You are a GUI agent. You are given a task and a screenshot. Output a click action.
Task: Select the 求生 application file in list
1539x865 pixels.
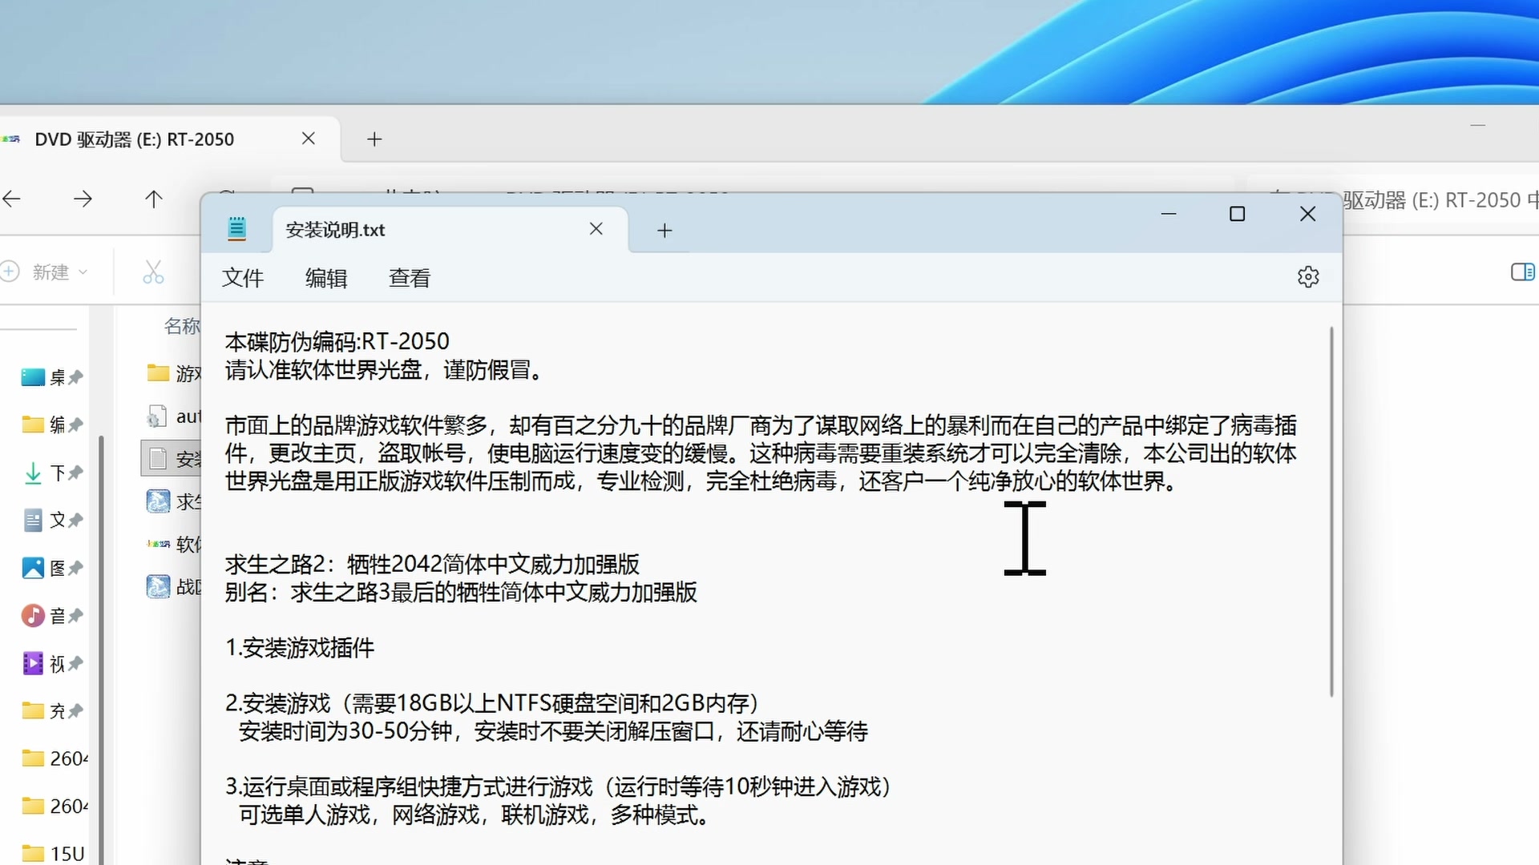coord(174,502)
